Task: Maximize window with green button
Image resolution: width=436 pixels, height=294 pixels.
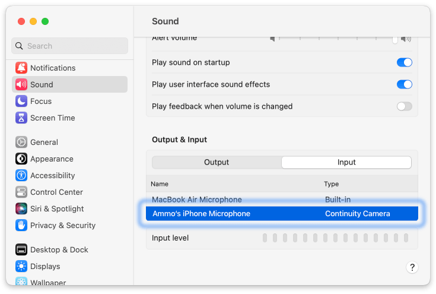Action: pyautogui.click(x=45, y=21)
